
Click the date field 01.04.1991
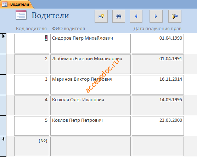pos(158,64)
